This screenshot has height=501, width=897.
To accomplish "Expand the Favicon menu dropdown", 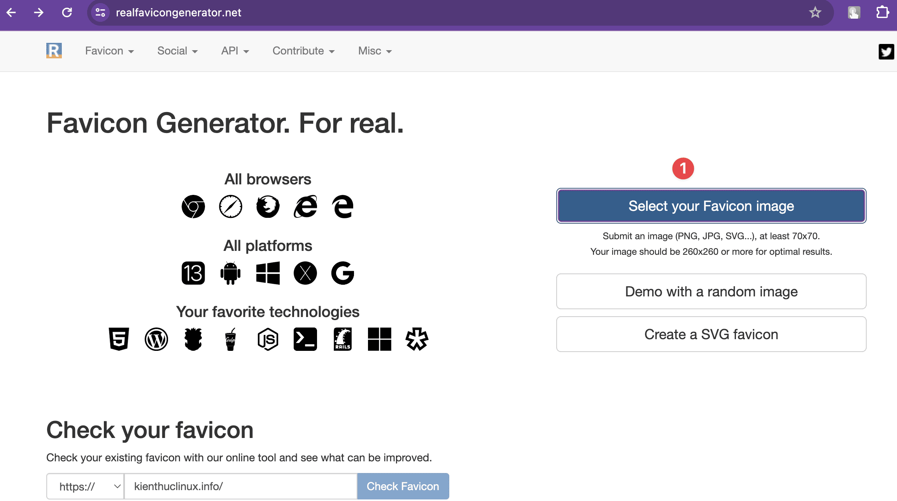I will [x=109, y=51].
